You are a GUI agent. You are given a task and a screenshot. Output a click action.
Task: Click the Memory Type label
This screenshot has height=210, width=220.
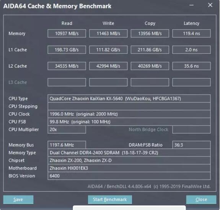(x=22, y=153)
